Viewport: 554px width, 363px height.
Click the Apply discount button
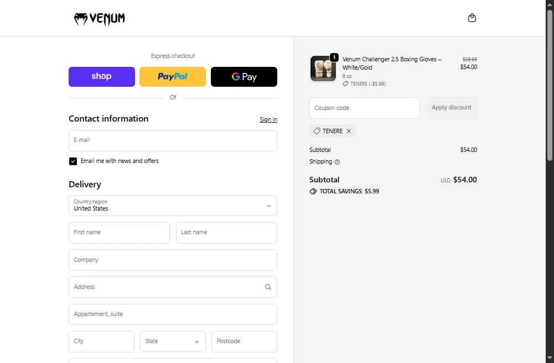click(451, 108)
